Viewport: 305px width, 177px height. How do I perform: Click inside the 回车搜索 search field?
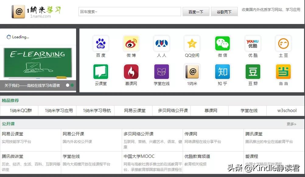[130, 11]
